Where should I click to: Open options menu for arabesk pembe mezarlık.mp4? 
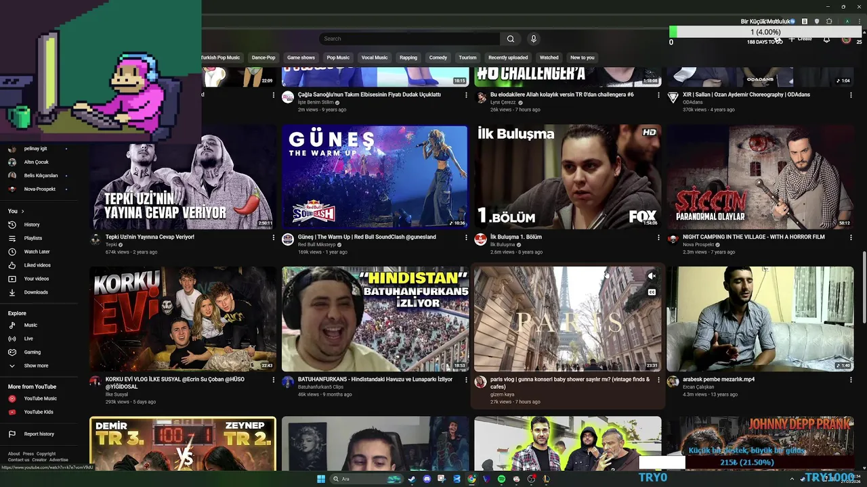coord(851,380)
